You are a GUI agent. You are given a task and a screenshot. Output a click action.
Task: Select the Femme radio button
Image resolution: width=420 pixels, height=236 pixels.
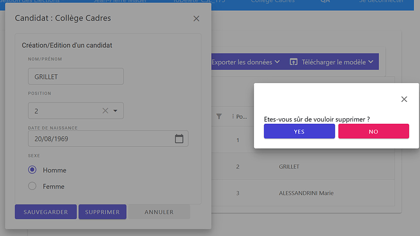pos(32,186)
